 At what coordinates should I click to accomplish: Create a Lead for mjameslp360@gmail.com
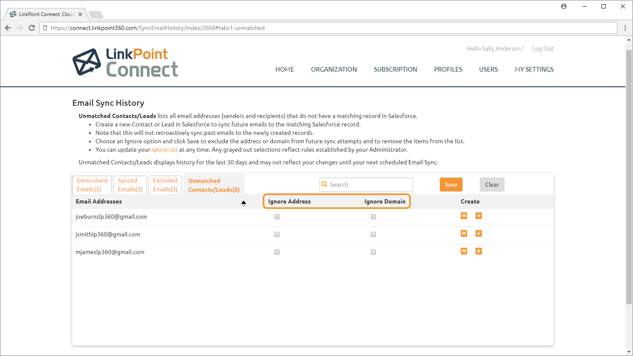pyautogui.click(x=478, y=251)
